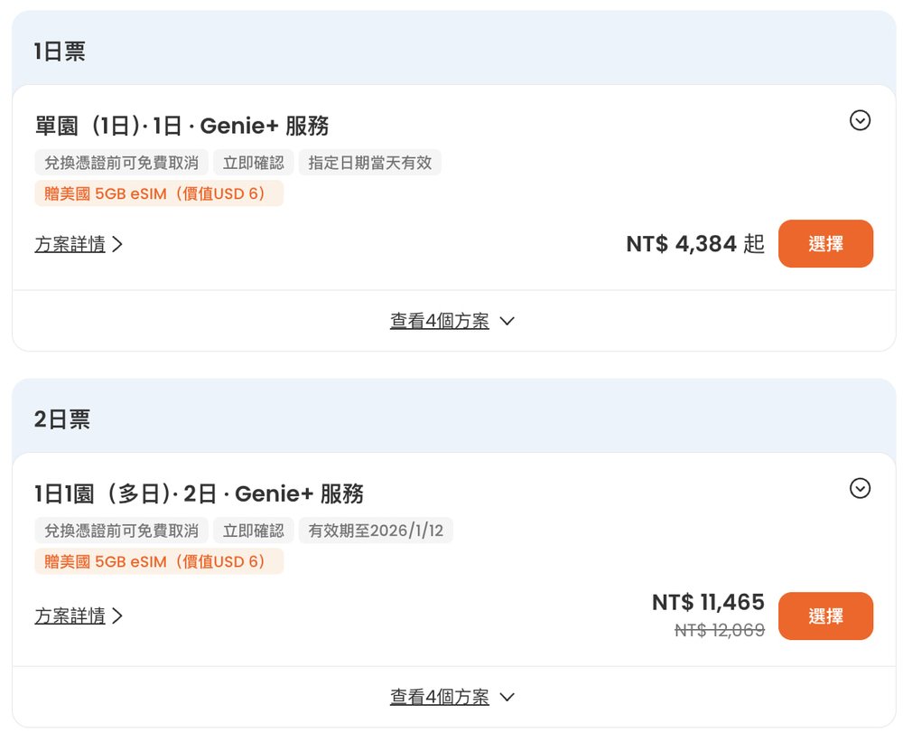Expand 查看4個方案 under 2日票
This screenshot has height=733, width=903.
(x=451, y=697)
